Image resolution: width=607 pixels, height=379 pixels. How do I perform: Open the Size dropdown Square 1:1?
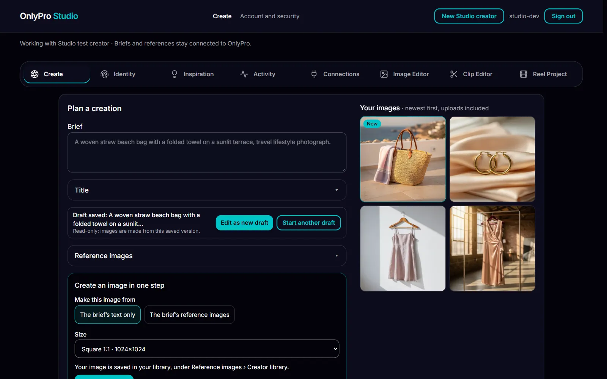[x=207, y=349]
